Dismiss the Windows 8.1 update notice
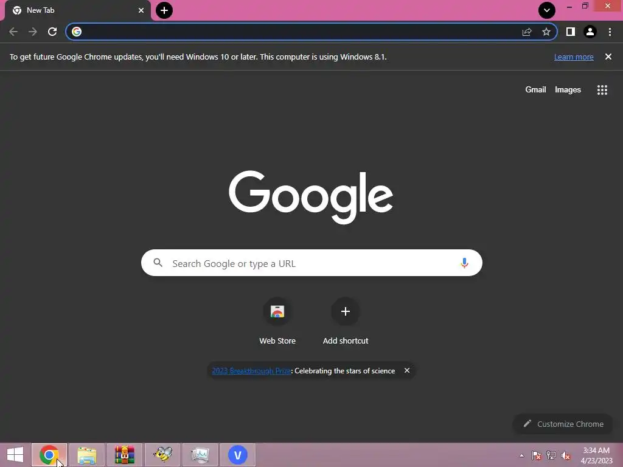The image size is (623, 467). pyautogui.click(x=608, y=57)
